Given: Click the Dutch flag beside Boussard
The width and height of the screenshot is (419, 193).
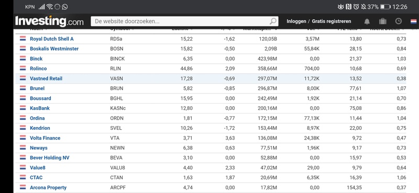Looking at the screenshot, I should click(x=23, y=98).
